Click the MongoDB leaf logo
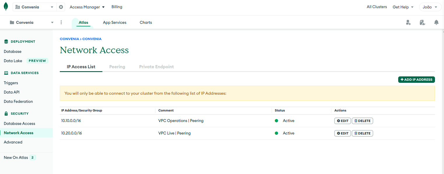Screen dimensions: 444x174 tap(6, 7)
